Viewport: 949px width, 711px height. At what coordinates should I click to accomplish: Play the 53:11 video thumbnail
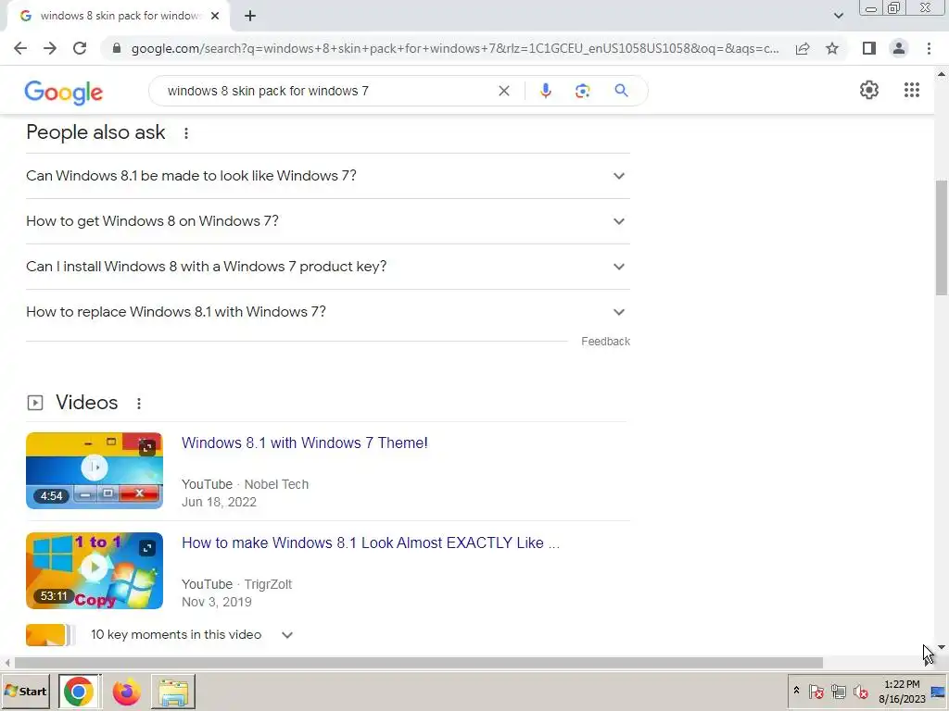(x=95, y=570)
